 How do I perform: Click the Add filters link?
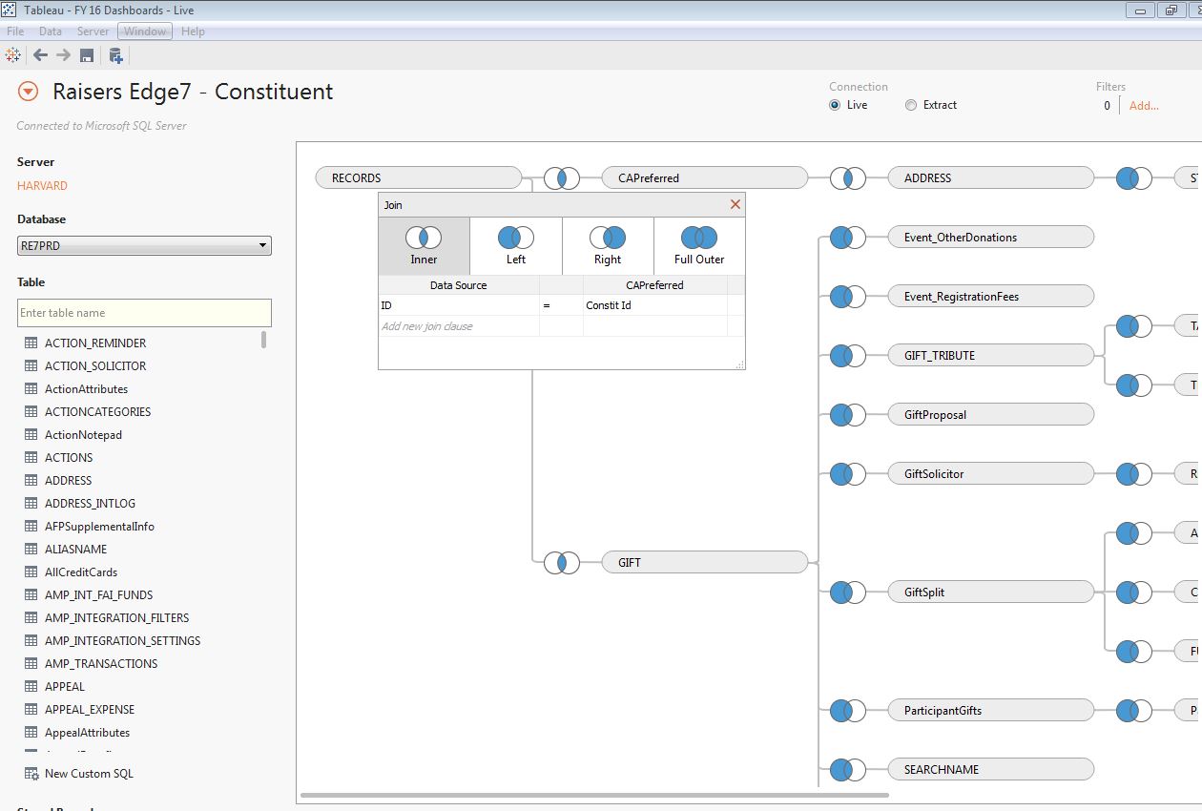[1144, 106]
